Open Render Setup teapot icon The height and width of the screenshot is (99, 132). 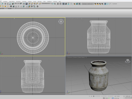tap(75, 4)
